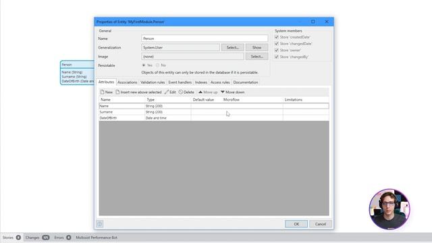432x243 pixels.
Task: Switch to the Indexes tab
Action: click(x=201, y=82)
